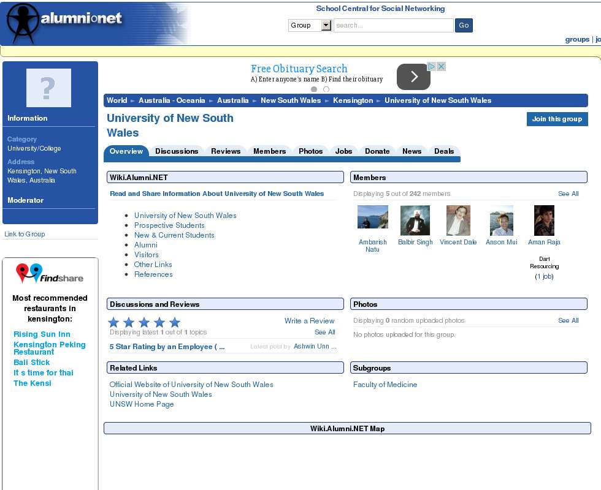
Task: Click the Write a Review link
Action: coord(309,321)
